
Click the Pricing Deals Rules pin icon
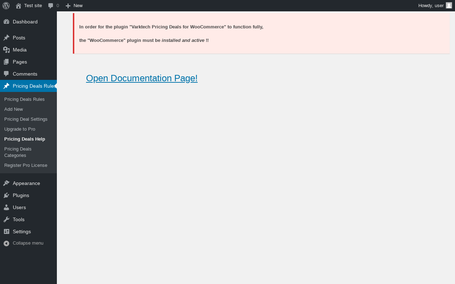6,86
